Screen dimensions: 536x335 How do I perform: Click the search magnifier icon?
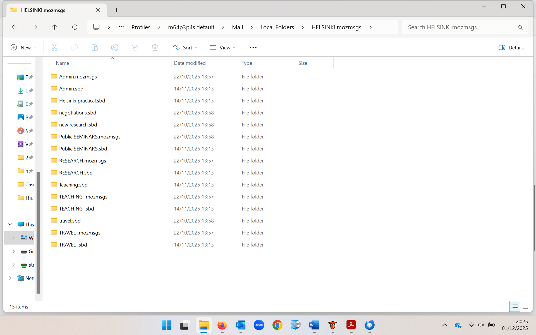[520, 27]
